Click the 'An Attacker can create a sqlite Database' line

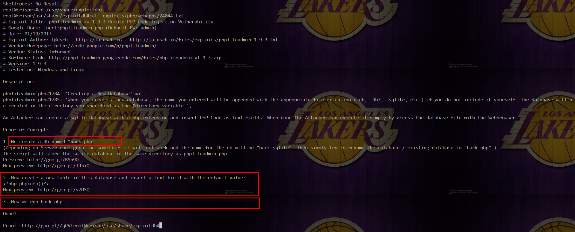pos(260,118)
